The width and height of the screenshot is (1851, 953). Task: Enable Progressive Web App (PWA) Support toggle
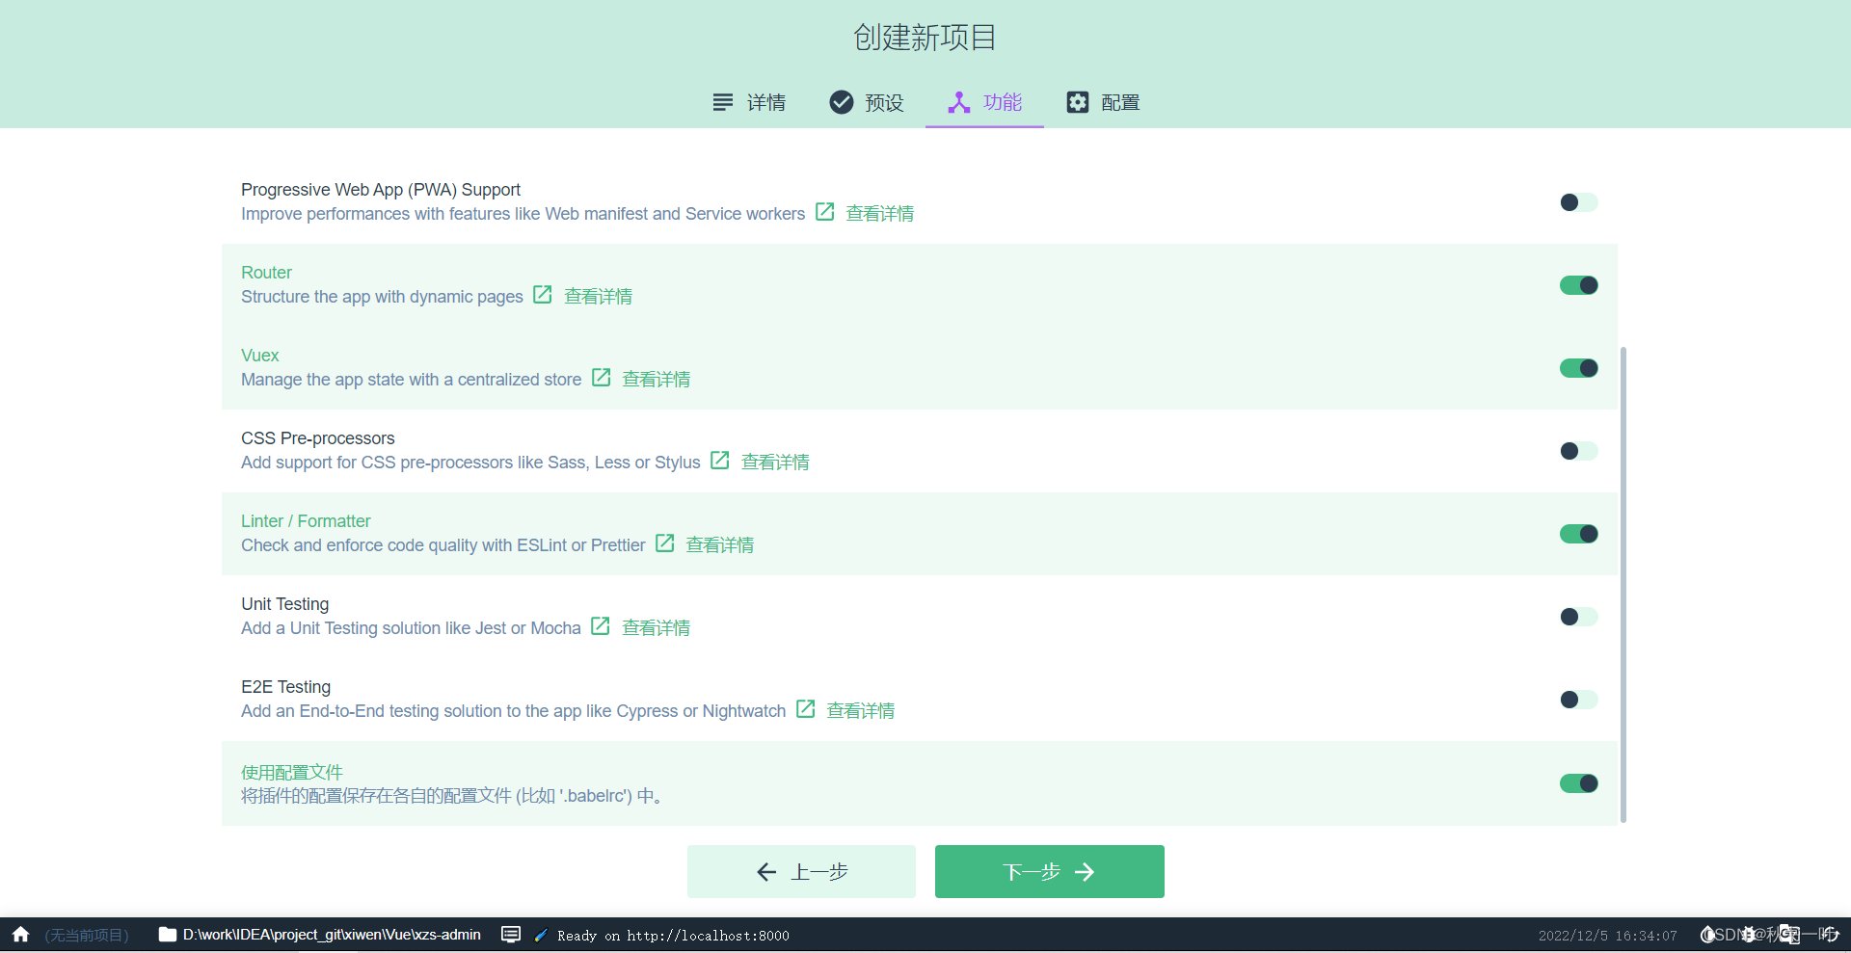pyautogui.click(x=1579, y=202)
